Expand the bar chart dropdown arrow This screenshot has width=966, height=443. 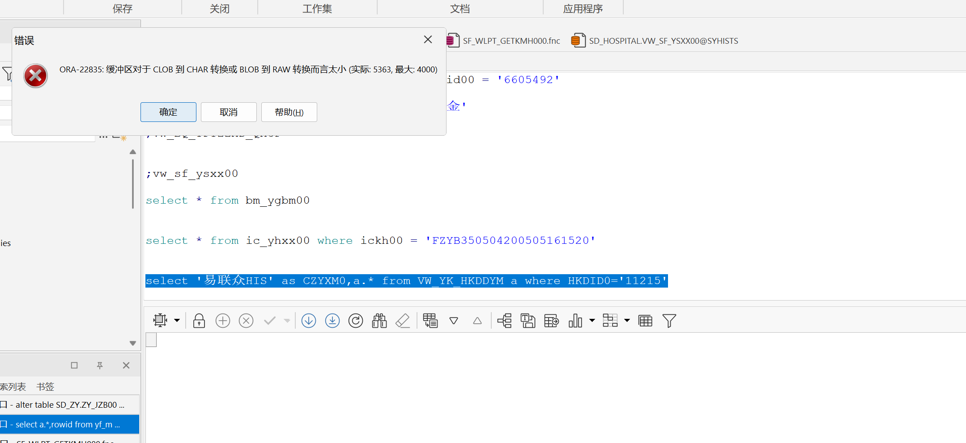[592, 321]
